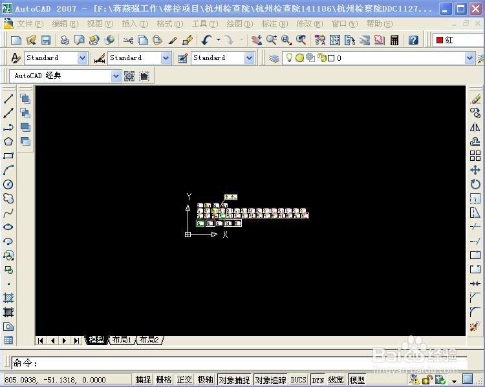Screen dimensions: 485x387
Task: Toggle 对象追踪 object snap tracking
Action: click(x=271, y=380)
